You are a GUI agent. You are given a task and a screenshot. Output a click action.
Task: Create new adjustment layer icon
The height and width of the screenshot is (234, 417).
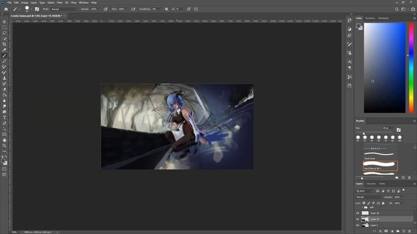coord(392,231)
